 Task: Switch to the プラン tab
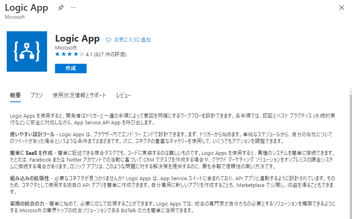tap(36, 95)
